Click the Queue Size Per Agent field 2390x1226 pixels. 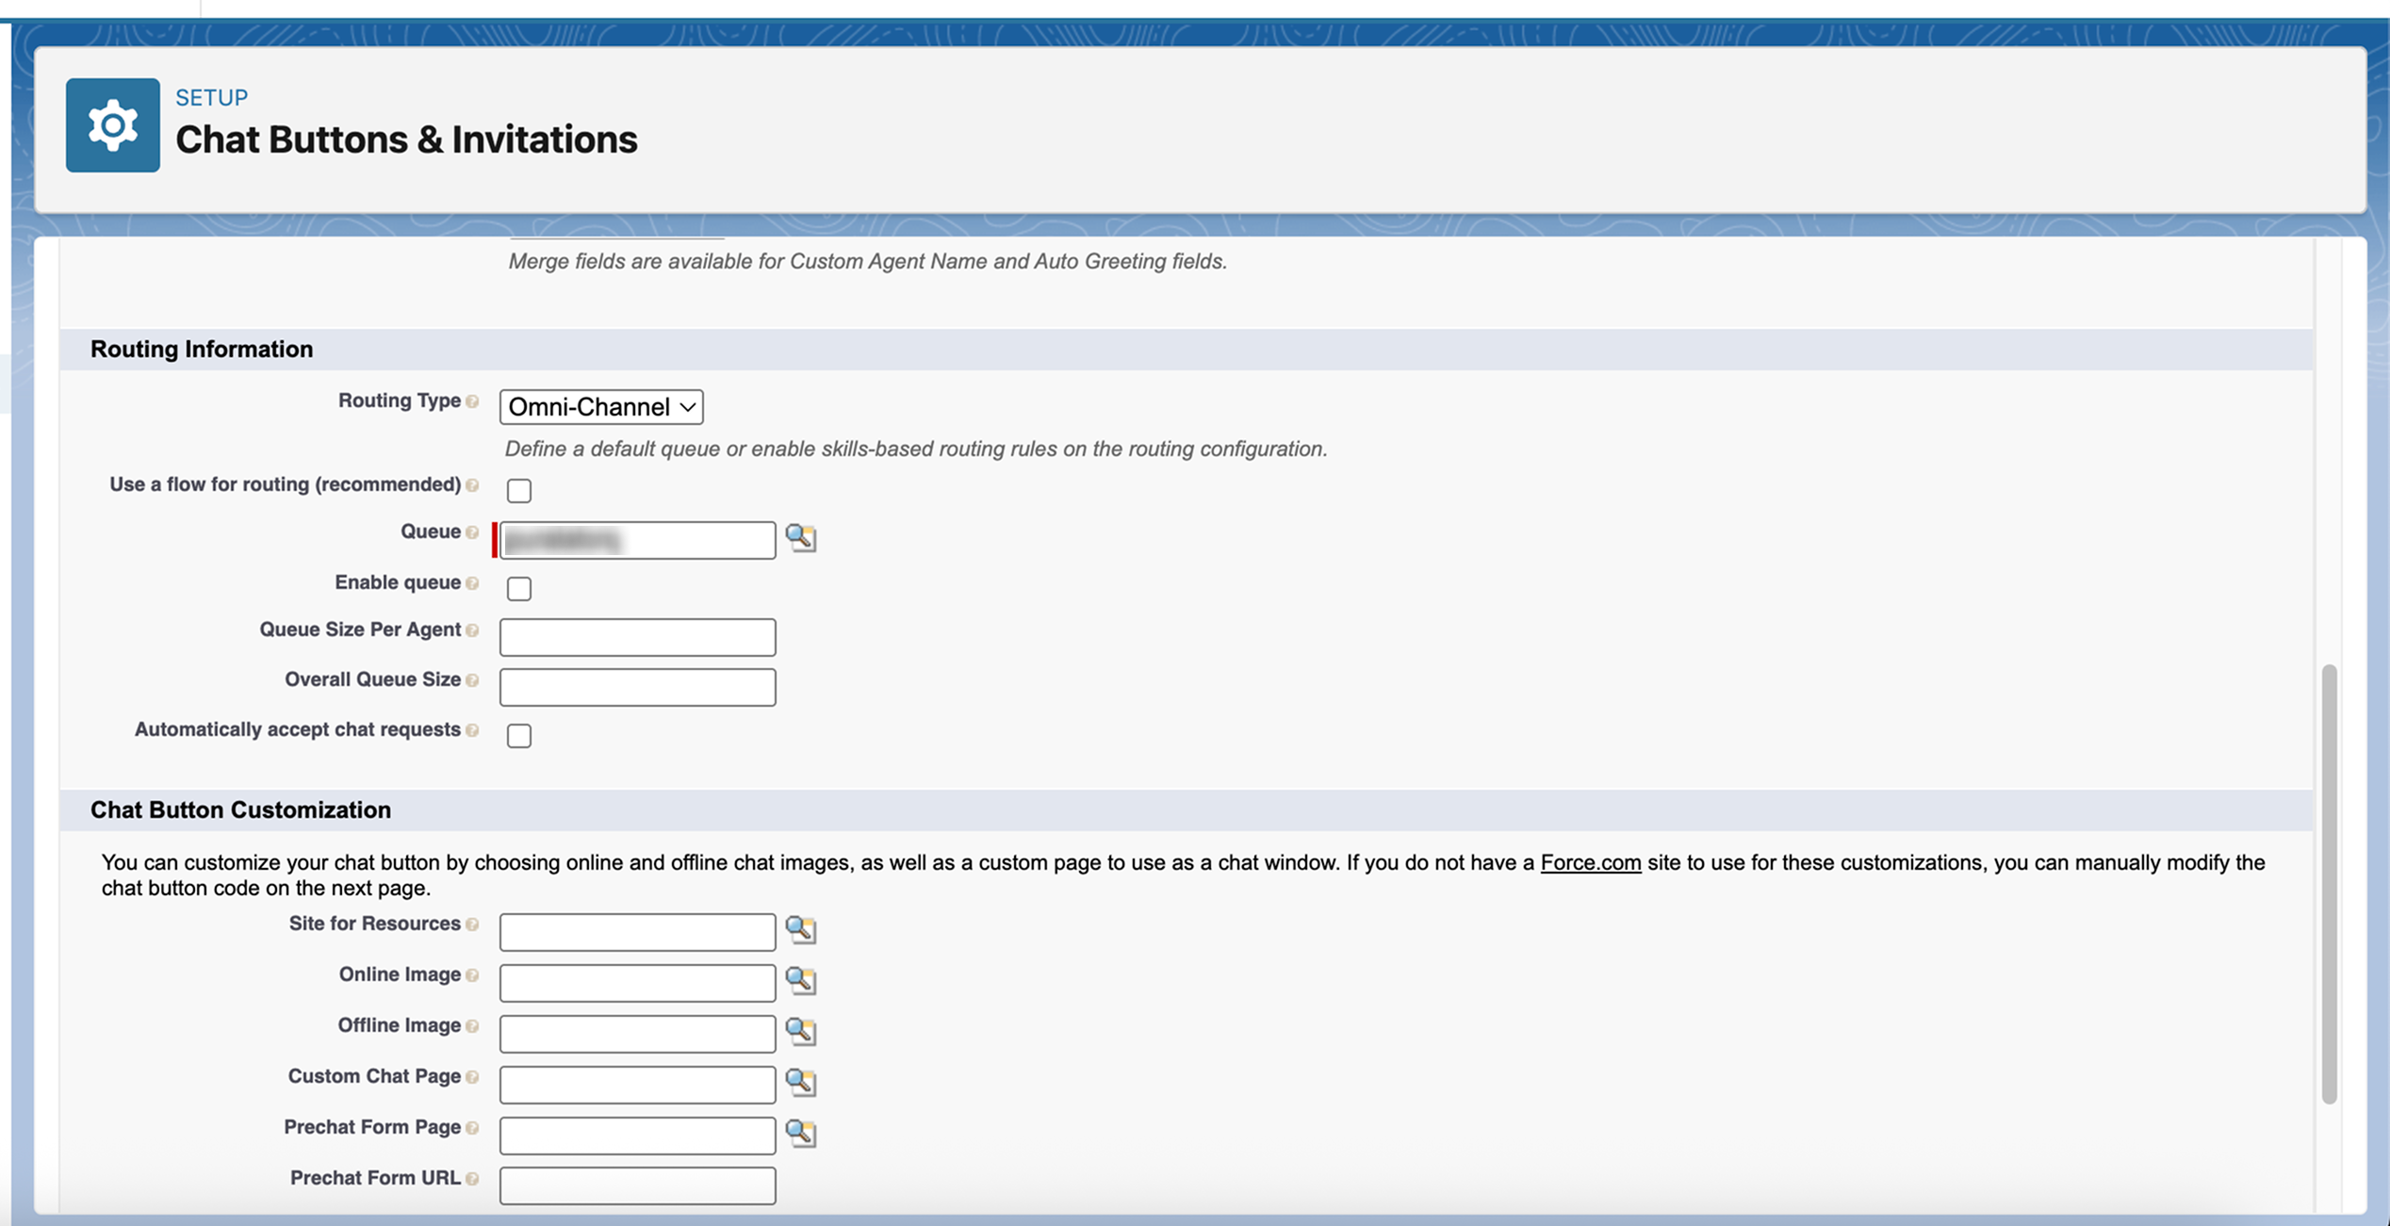[637, 637]
